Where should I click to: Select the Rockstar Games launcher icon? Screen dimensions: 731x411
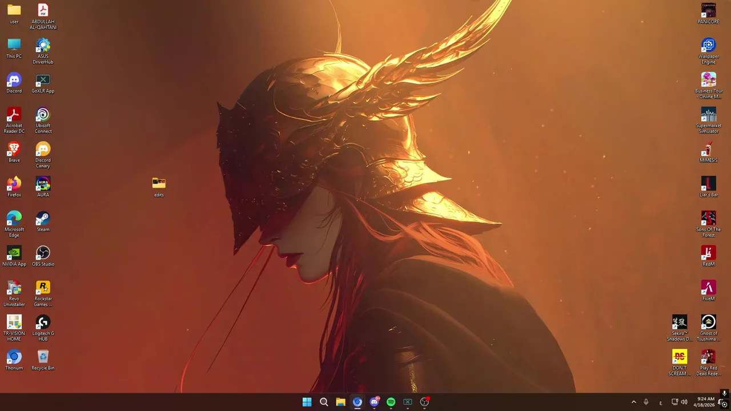[43, 294]
